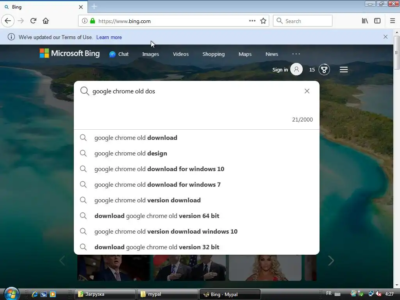The width and height of the screenshot is (400, 300).
Task: Open the blonde woman news thumbnail
Action: tap(265, 268)
